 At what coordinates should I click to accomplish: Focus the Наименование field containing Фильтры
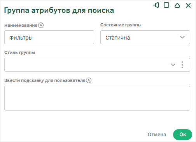tap(49, 37)
